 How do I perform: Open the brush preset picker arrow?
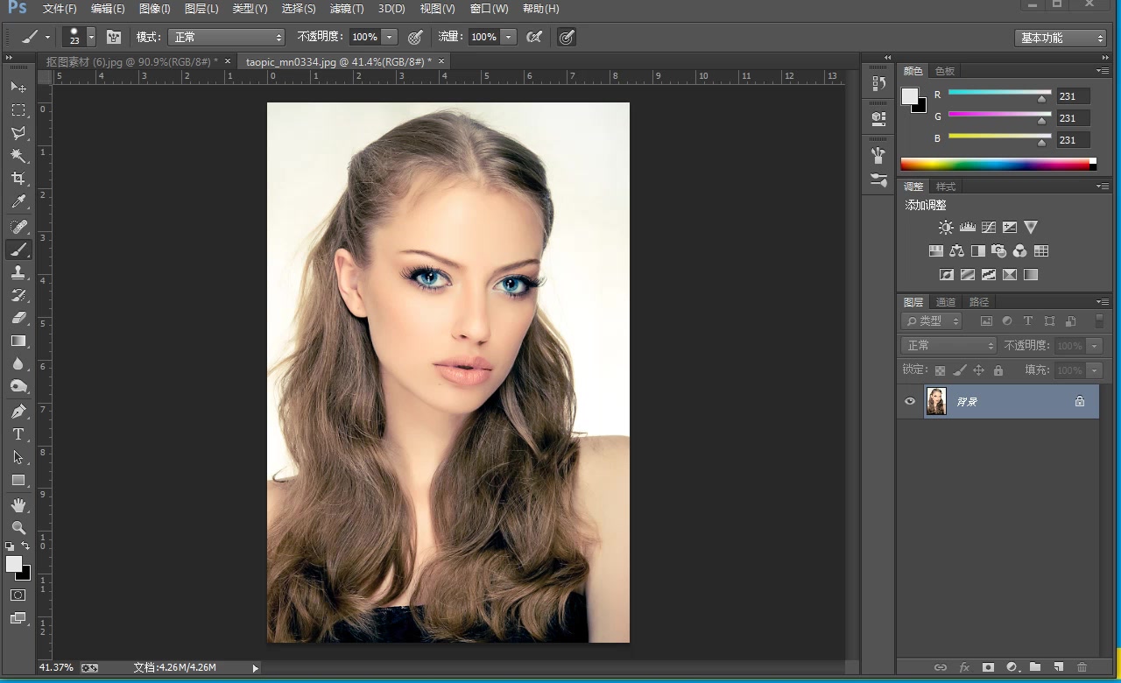tap(91, 37)
